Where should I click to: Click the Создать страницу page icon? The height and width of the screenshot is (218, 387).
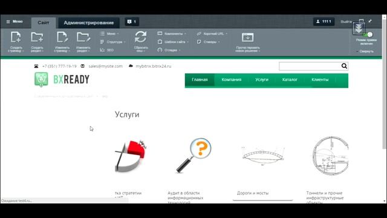pos(16,38)
